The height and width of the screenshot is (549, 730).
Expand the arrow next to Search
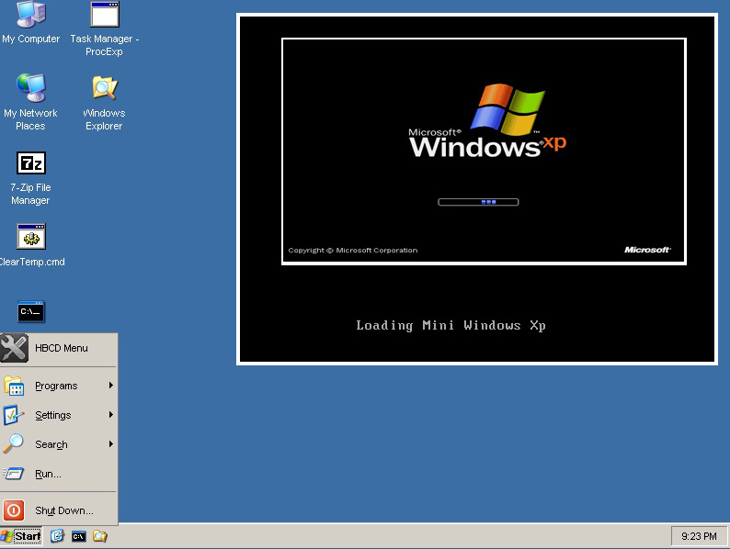coord(111,444)
